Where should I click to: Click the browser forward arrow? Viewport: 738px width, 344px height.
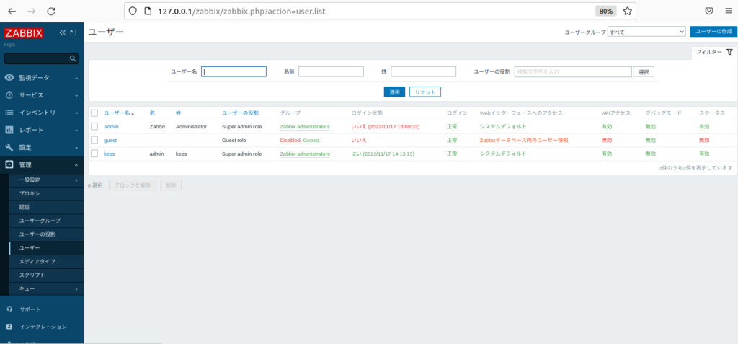pos(32,12)
